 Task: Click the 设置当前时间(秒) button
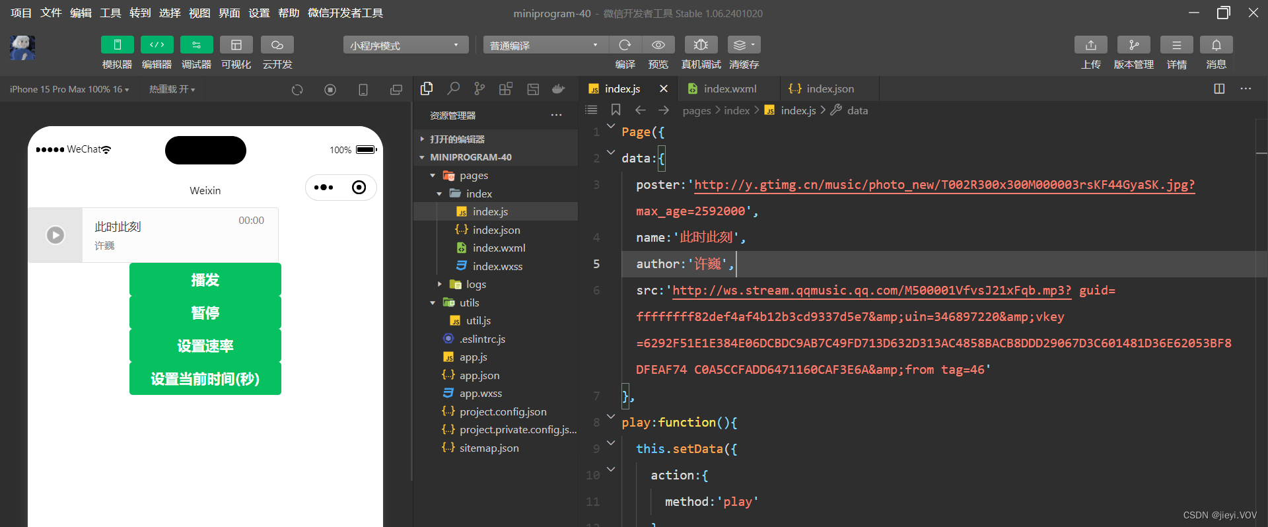pos(205,378)
